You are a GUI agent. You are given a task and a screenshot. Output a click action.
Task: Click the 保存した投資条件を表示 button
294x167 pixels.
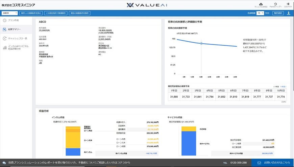pyautogui.click(x=31, y=13)
